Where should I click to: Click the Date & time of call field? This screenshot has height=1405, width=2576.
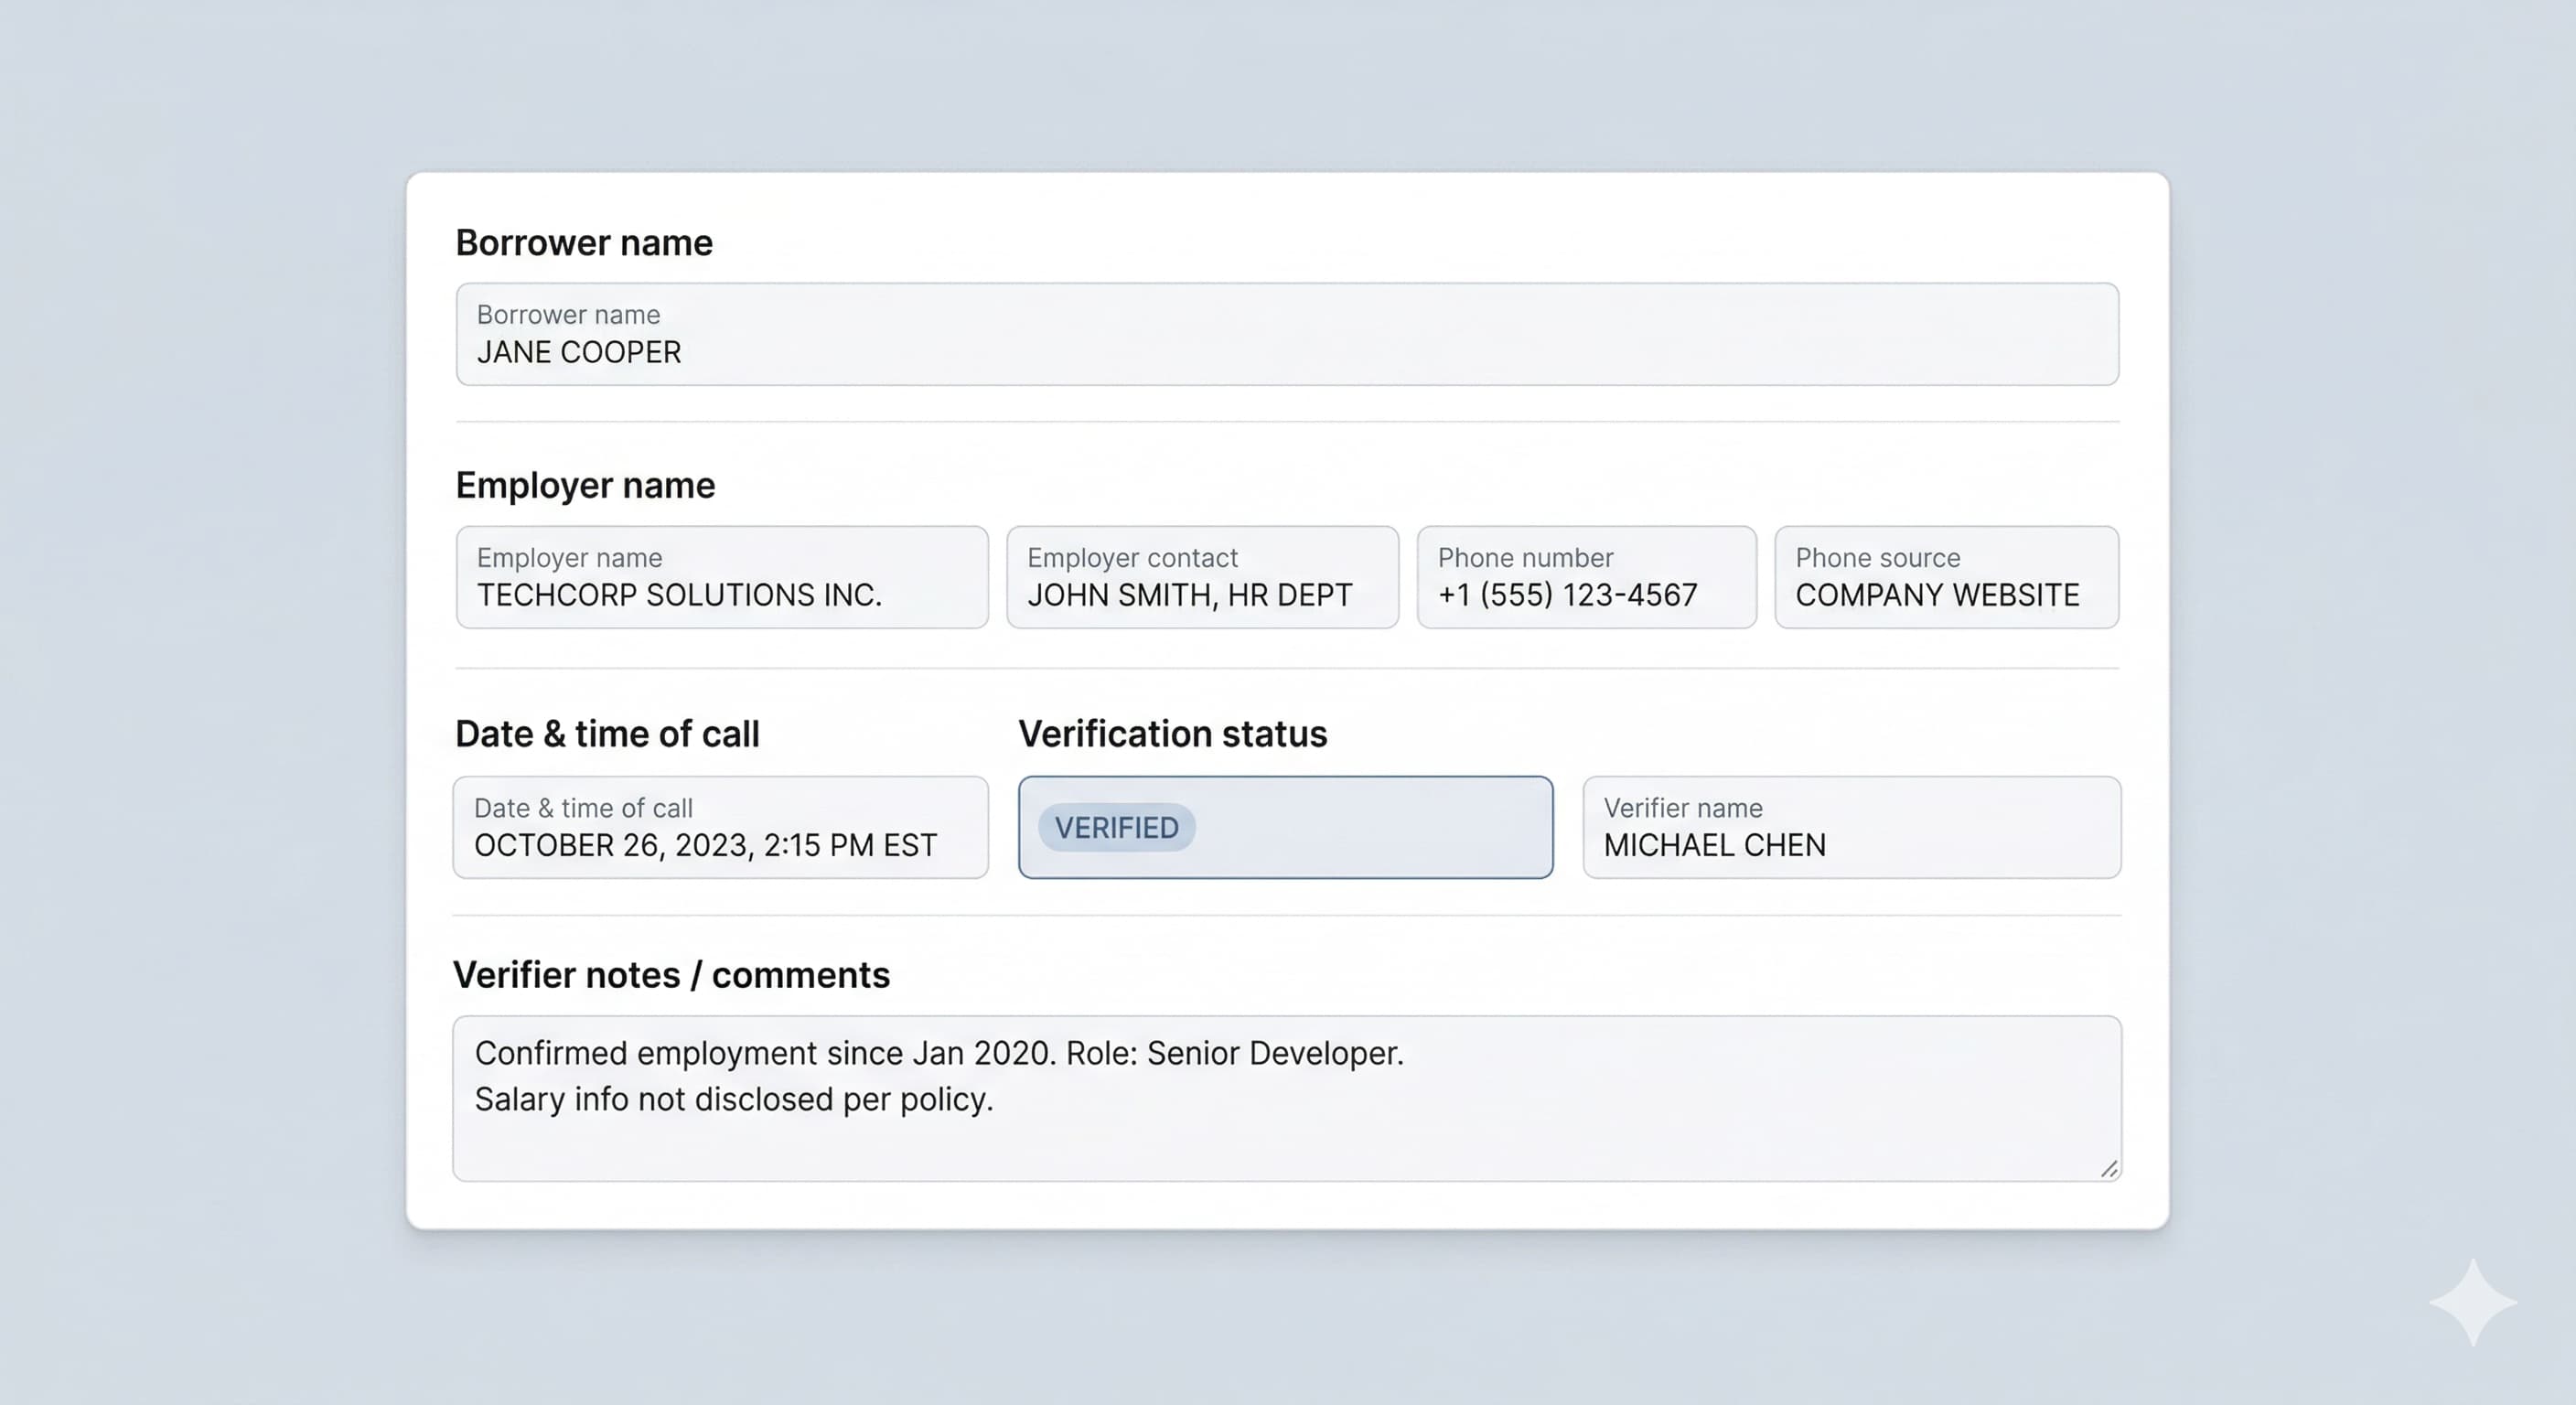(720, 827)
